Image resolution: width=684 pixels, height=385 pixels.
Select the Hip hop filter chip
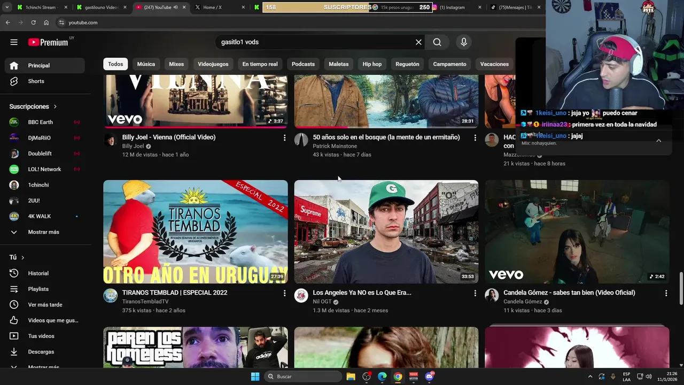pos(372,64)
